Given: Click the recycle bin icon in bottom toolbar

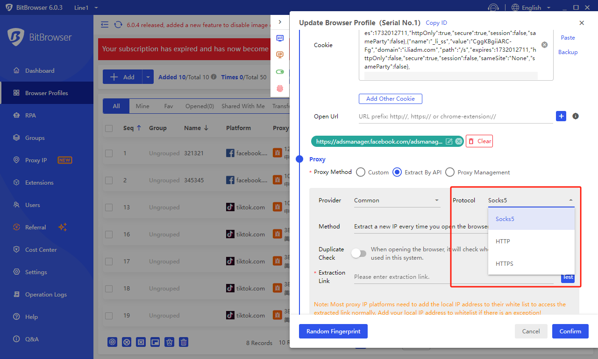Looking at the screenshot, I should 170,342.
